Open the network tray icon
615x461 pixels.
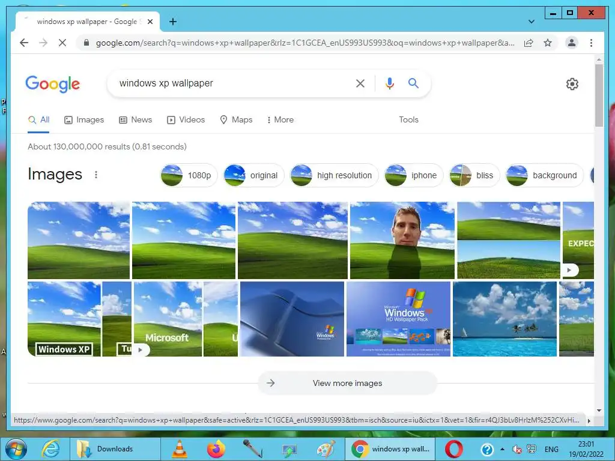point(532,449)
